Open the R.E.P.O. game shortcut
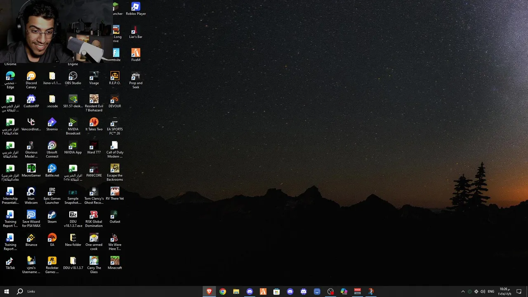 point(115,78)
